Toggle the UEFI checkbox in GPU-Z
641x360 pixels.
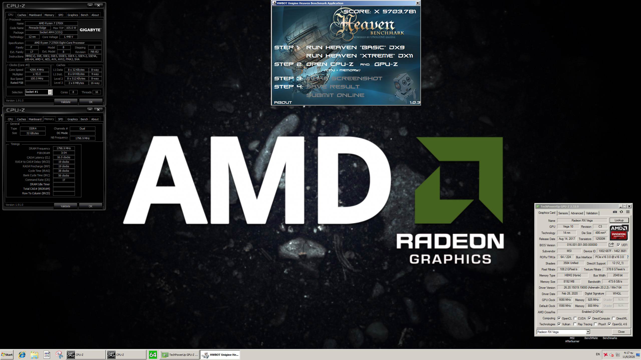coord(618,245)
